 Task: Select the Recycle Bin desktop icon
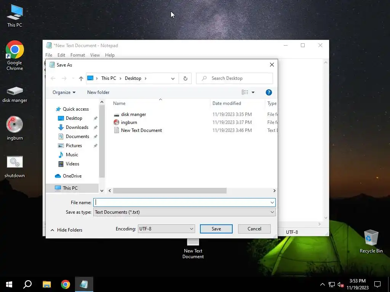371,241
